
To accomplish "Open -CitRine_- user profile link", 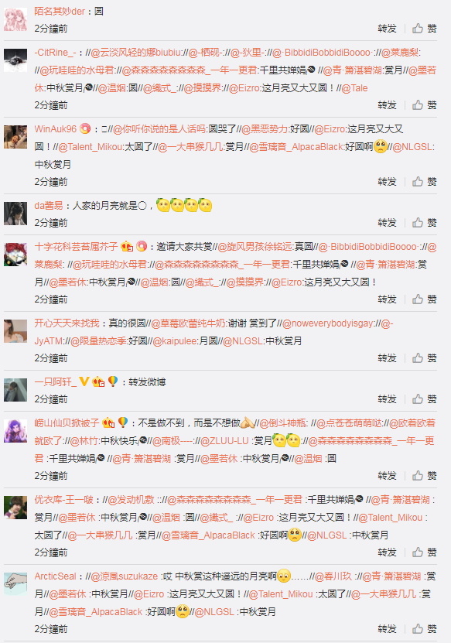I will click(x=56, y=53).
